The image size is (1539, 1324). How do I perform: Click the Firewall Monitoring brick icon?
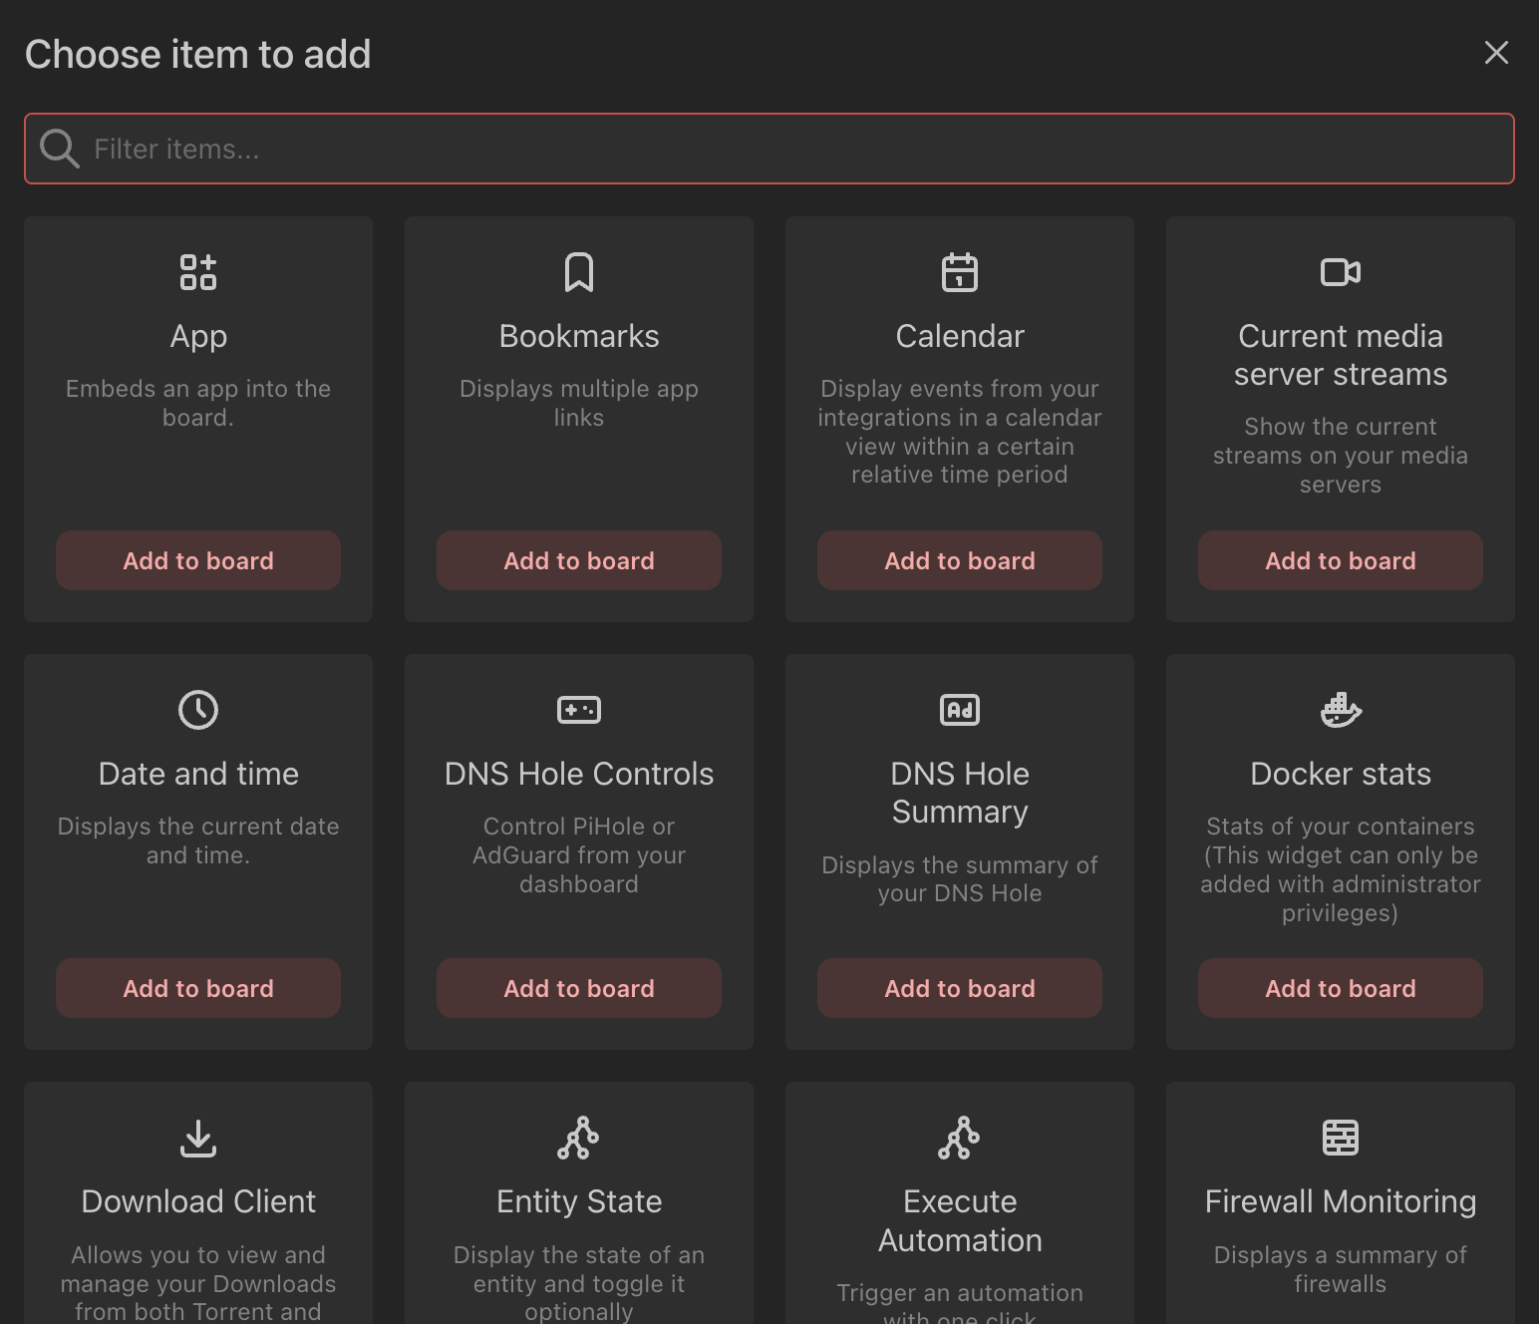(x=1340, y=1137)
